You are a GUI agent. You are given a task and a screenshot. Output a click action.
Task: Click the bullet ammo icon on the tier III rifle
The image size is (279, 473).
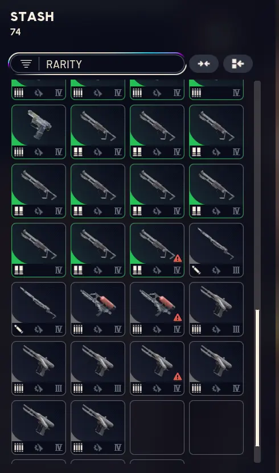point(196,269)
